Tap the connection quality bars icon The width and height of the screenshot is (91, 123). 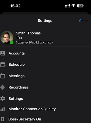click(3, 109)
